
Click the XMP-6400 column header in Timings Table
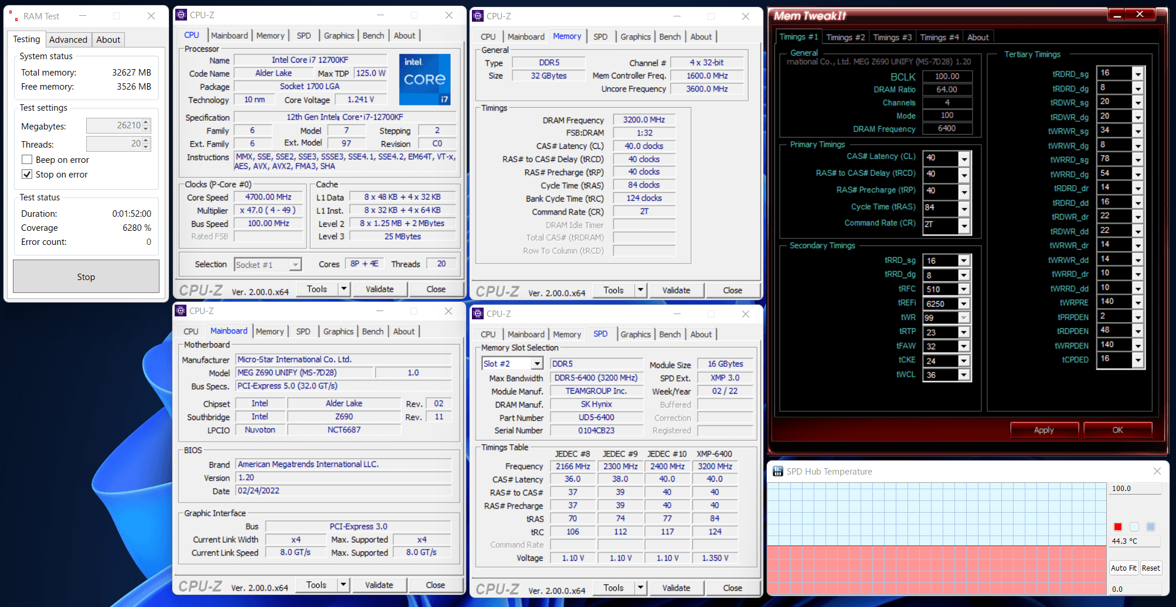click(x=715, y=454)
